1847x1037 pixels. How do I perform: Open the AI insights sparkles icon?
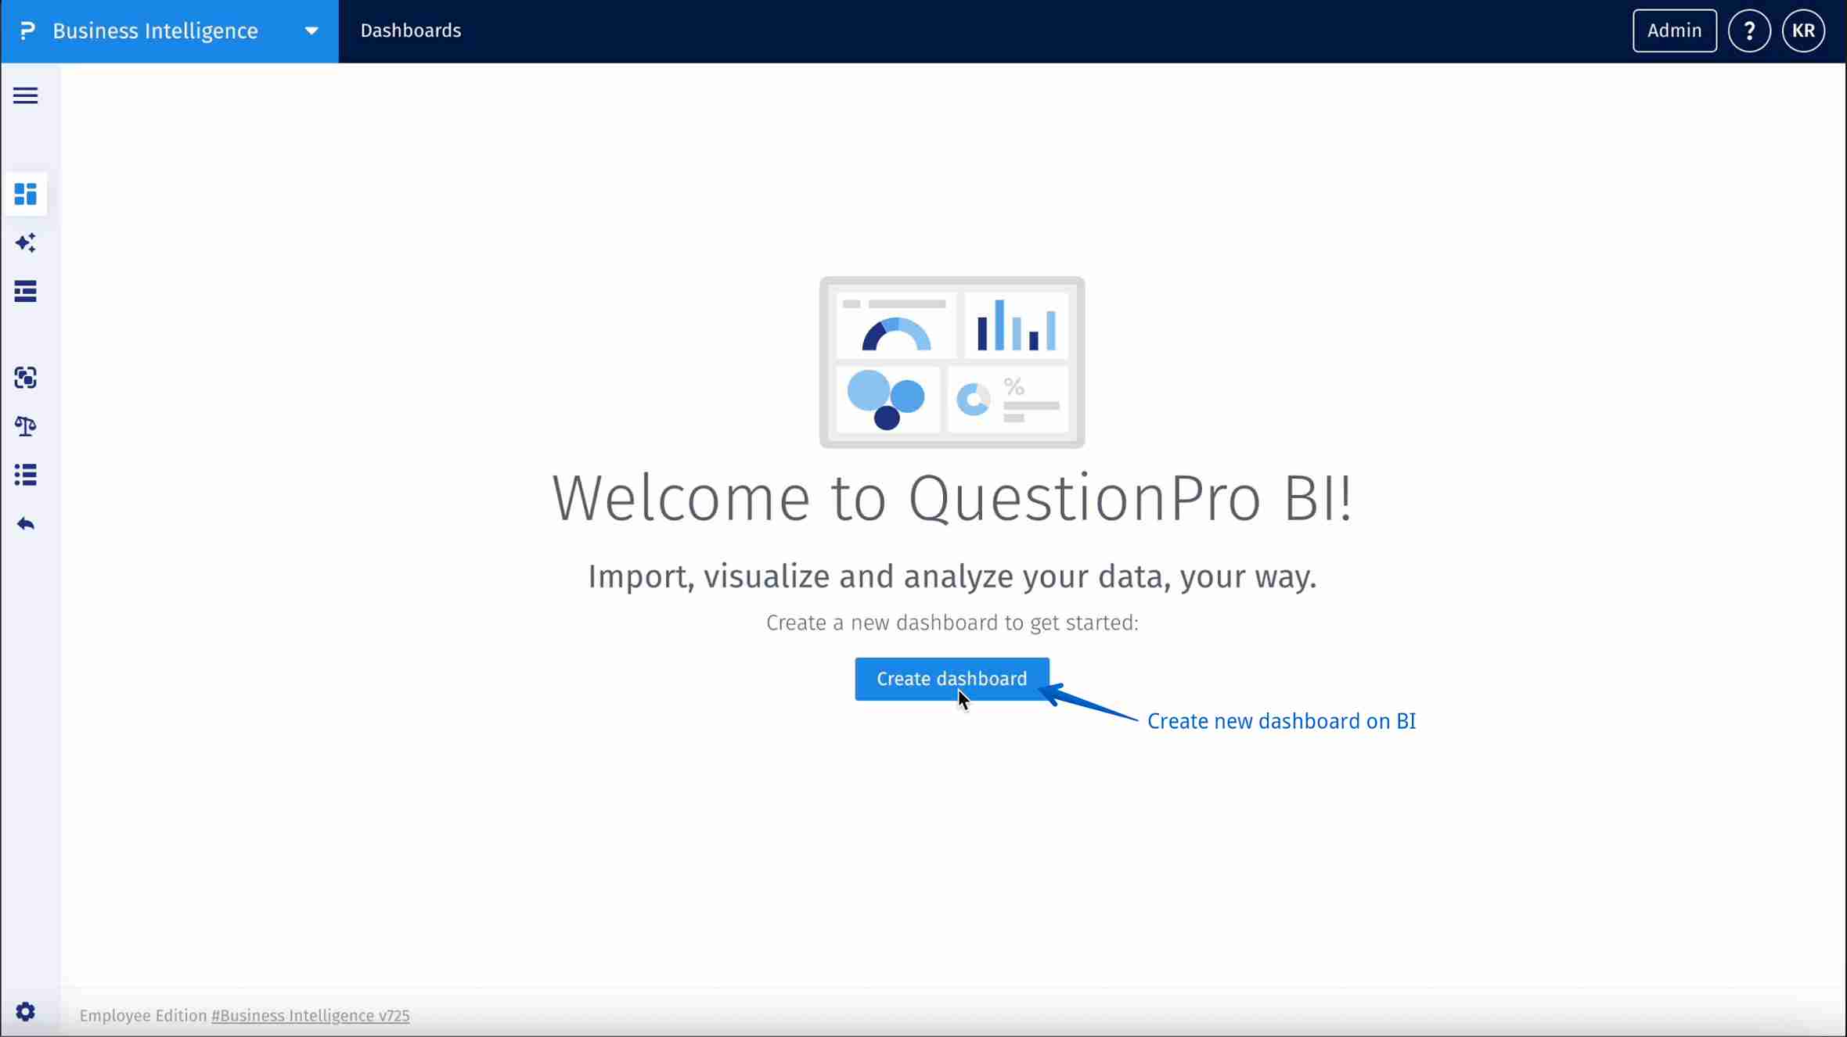coord(25,242)
